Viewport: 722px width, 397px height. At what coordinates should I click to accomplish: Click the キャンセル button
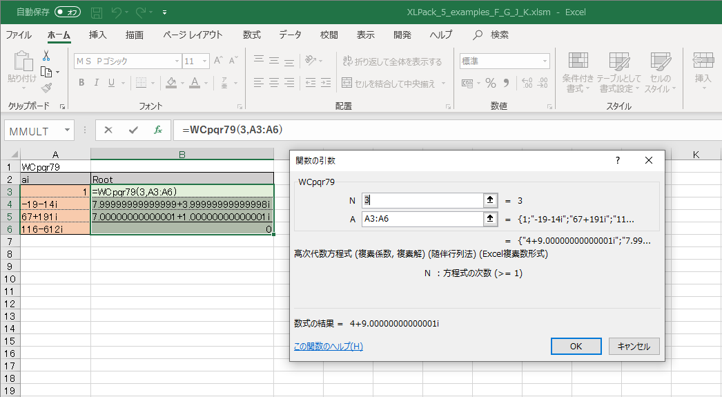[x=634, y=347]
